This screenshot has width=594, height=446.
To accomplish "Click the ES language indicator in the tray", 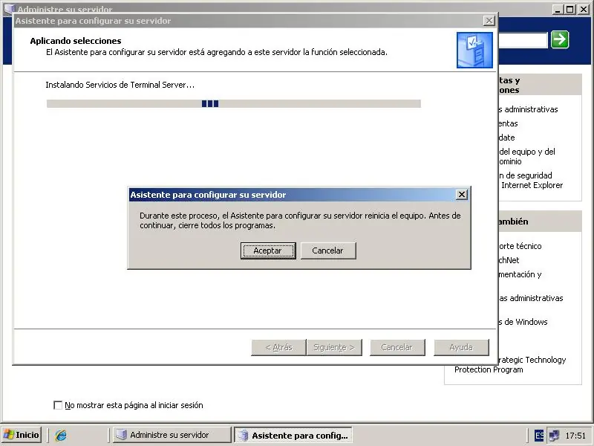I will [x=539, y=435].
